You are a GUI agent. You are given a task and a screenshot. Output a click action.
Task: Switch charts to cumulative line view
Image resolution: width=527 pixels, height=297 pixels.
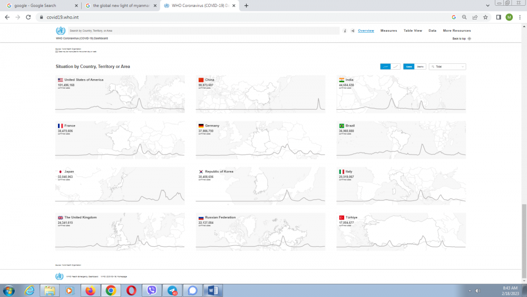tap(396, 66)
